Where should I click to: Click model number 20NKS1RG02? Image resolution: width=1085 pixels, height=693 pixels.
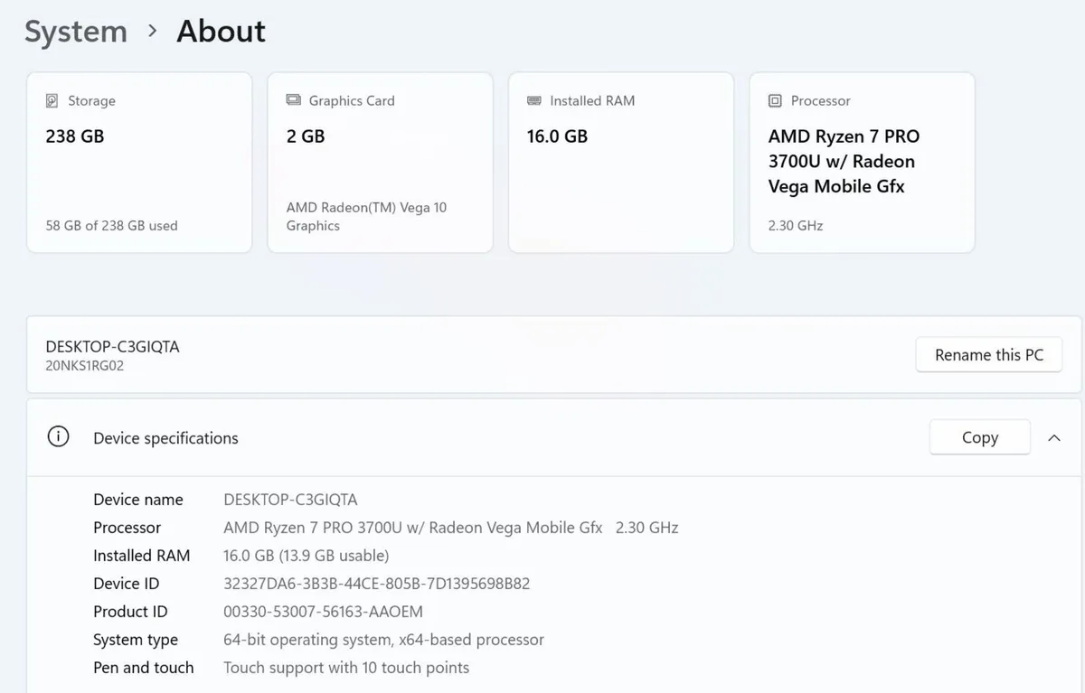pyautogui.click(x=84, y=366)
